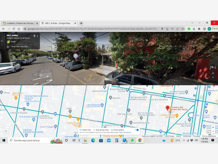Expand the mini map with the corner icon
The width and height of the screenshot is (218, 164).
coord(6,131)
